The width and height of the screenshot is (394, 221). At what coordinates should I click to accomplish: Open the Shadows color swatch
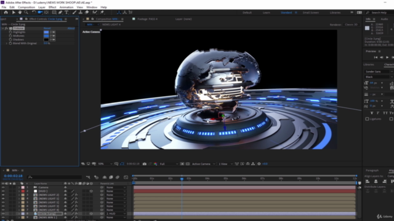(46, 39)
